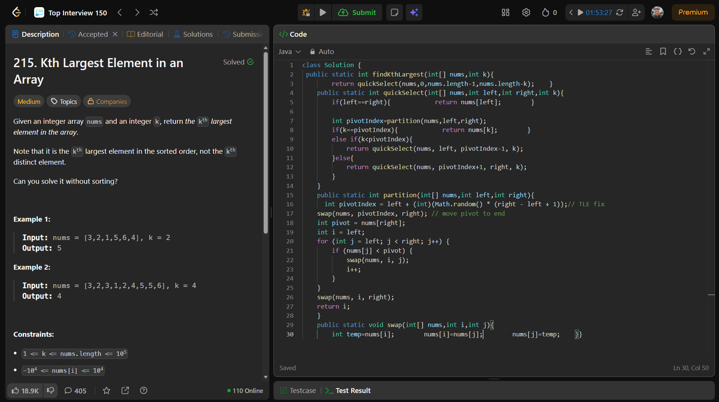The image size is (719, 402).
Task: Share the problem with share icon
Action: coord(125,391)
